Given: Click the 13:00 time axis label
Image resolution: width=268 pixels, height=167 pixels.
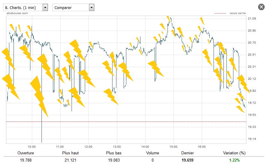Looking at the screenshot, I should (x=117, y=147).
